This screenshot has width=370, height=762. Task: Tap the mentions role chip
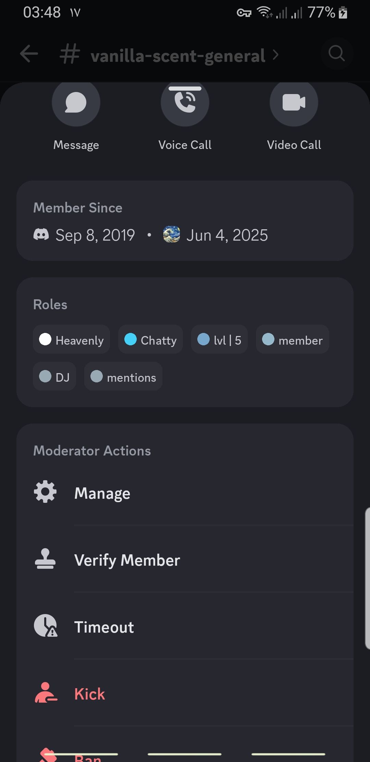pos(123,377)
